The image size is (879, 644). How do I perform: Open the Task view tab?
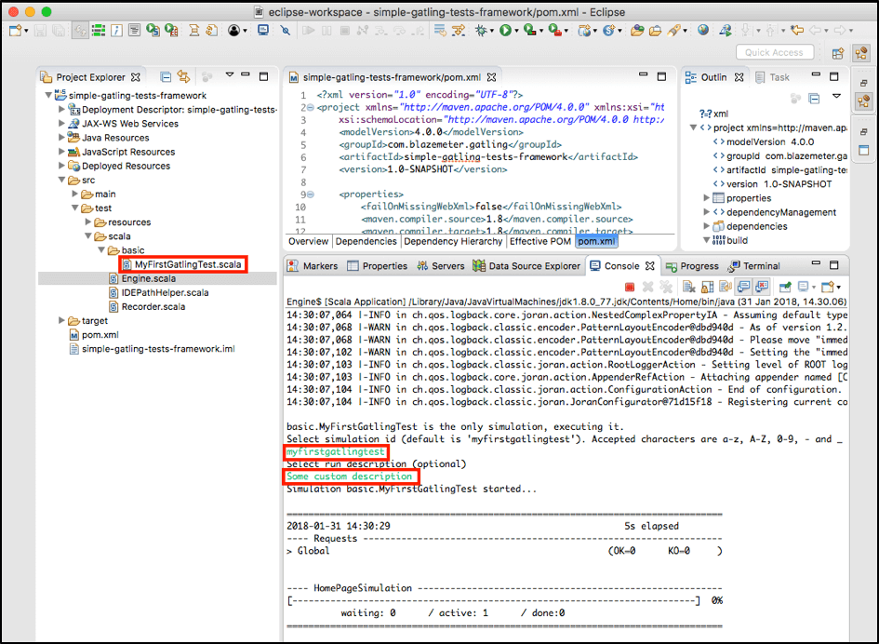[x=772, y=77]
